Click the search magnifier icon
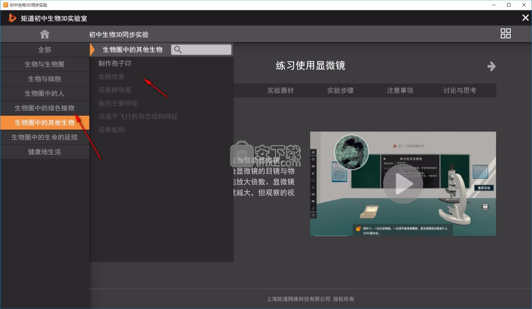532x309 pixels. click(178, 50)
